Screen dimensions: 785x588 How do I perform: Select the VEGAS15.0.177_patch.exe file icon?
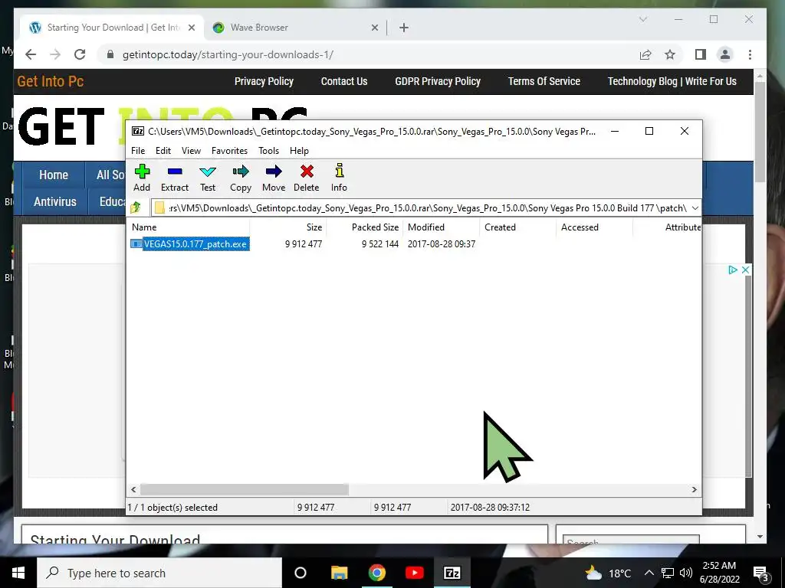click(136, 244)
